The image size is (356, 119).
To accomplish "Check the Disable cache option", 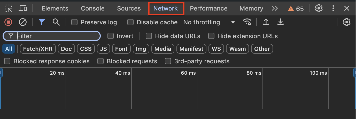I will coord(130,22).
